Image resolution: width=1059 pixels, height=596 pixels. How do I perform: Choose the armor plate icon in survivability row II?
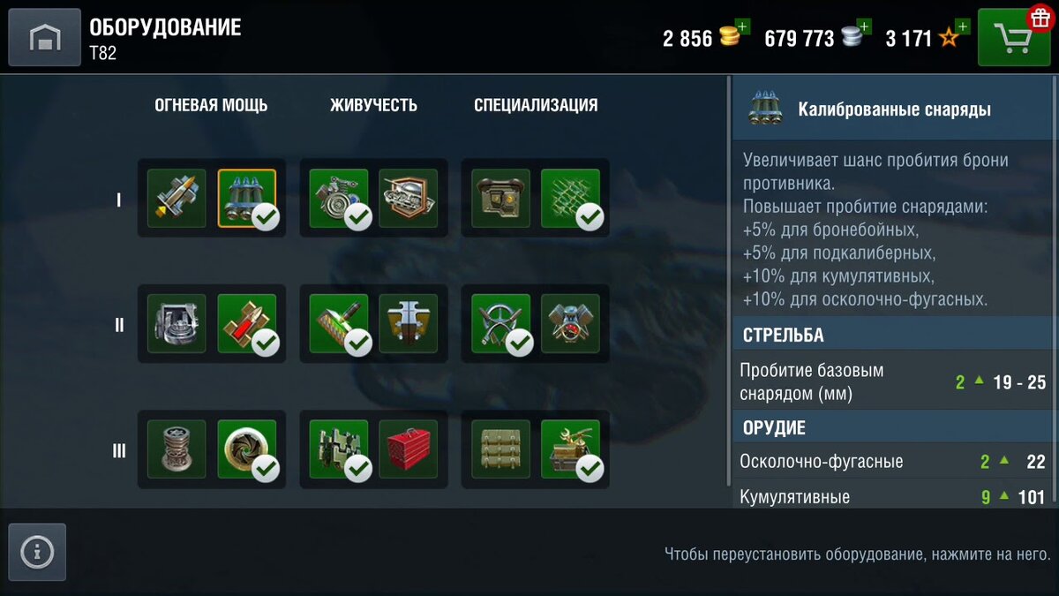[x=408, y=324]
